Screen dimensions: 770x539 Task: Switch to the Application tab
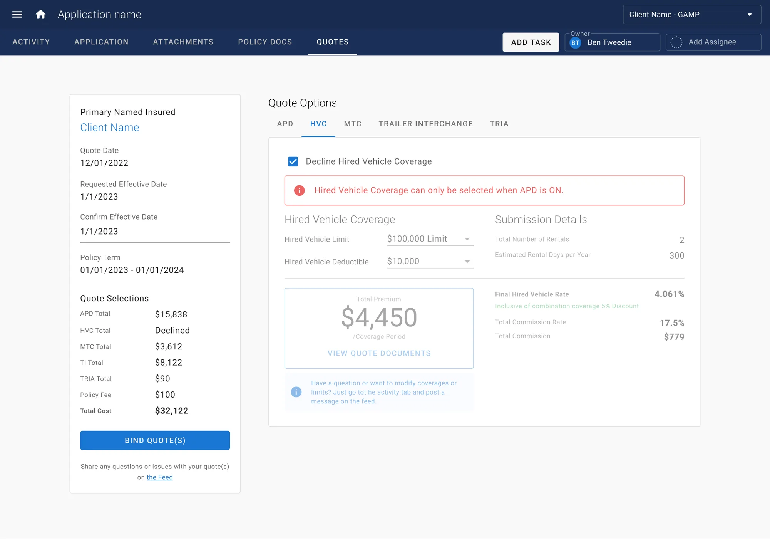coord(101,42)
